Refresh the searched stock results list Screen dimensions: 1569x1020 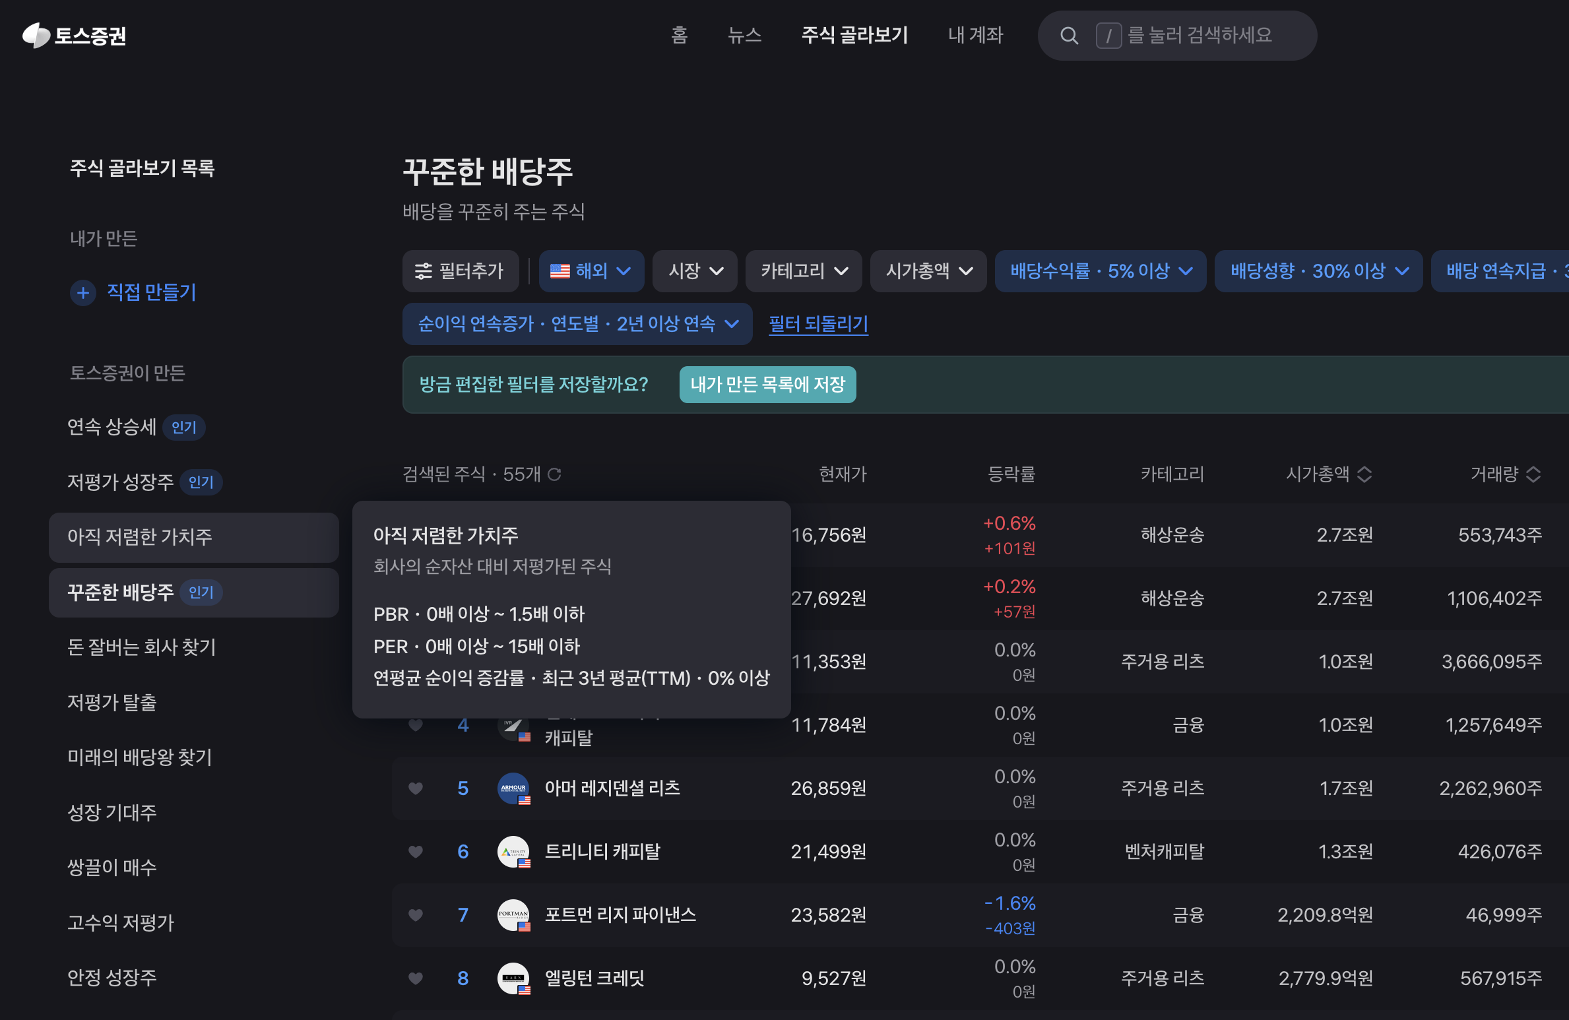tap(555, 474)
